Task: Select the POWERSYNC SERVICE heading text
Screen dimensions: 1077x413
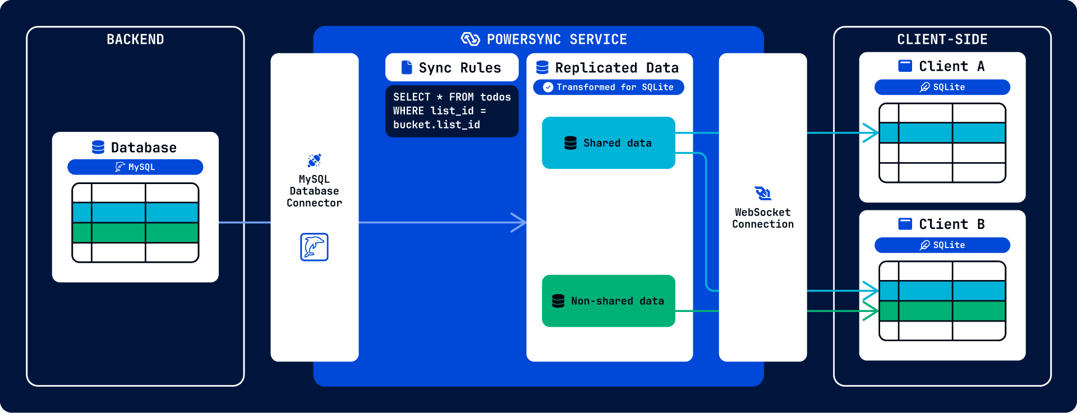Action: 557,39
